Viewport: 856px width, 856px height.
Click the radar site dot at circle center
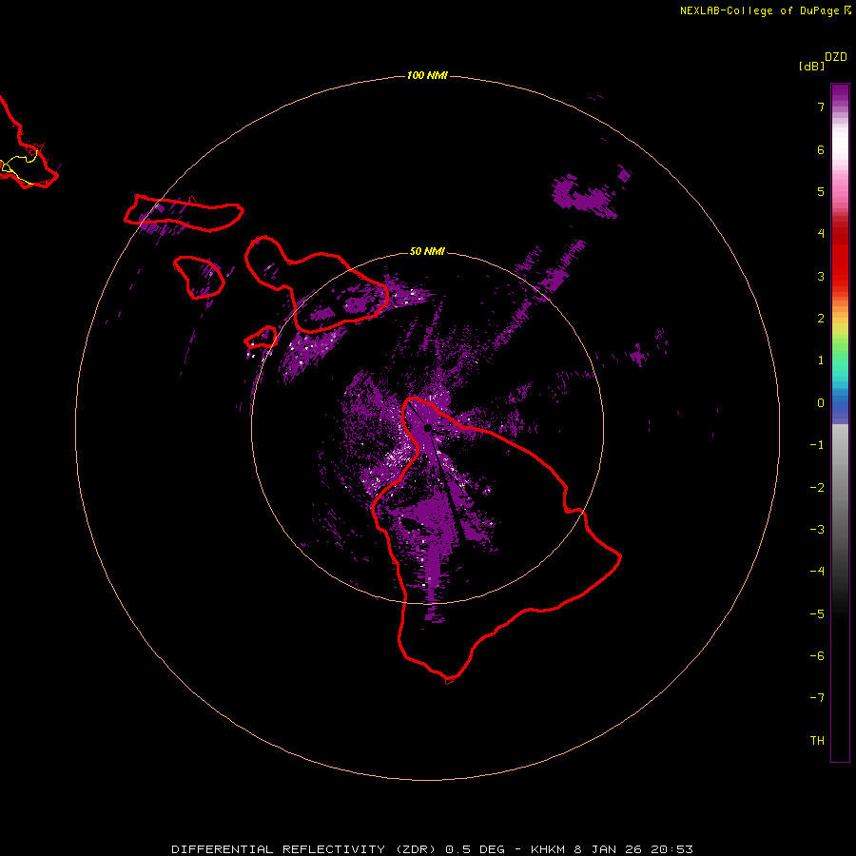427,428
